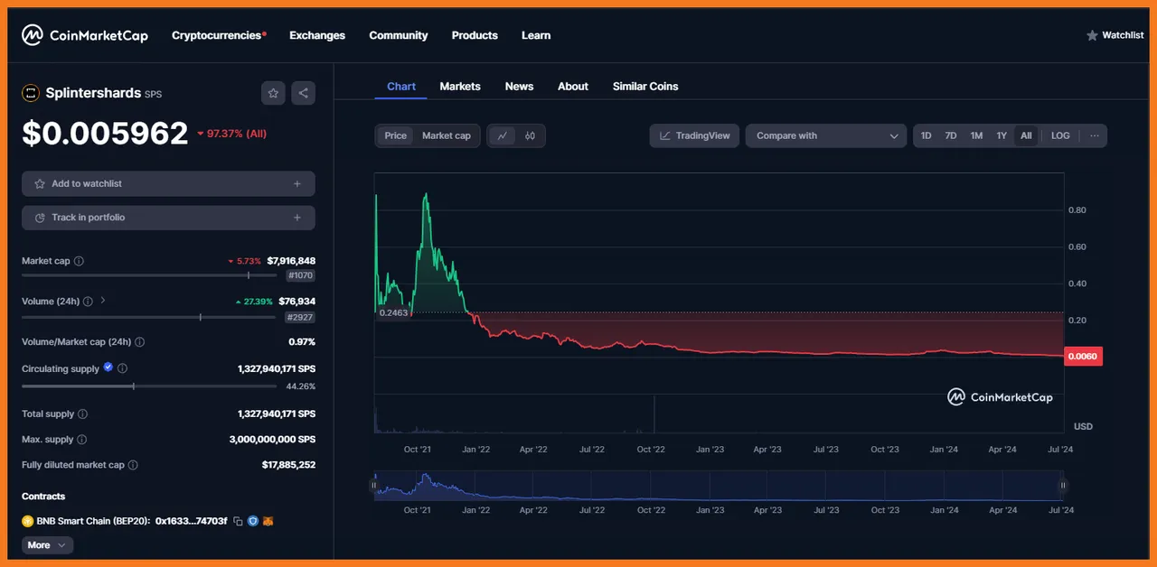Viewport: 1157px width, 567px height.
Task: Click the 0.0060 current price label
Action: click(x=1084, y=356)
